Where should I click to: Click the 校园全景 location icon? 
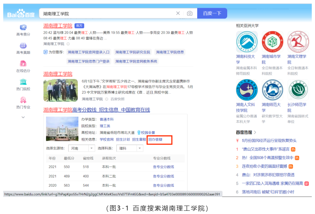[x=139, y=132]
